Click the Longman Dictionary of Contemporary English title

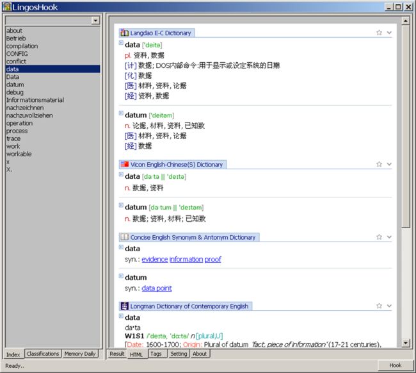(189, 306)
